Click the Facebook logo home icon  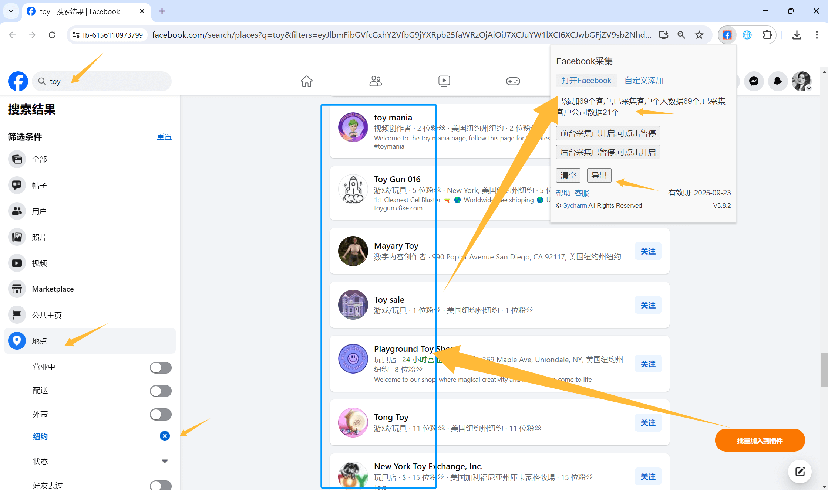tap(18, 81)
